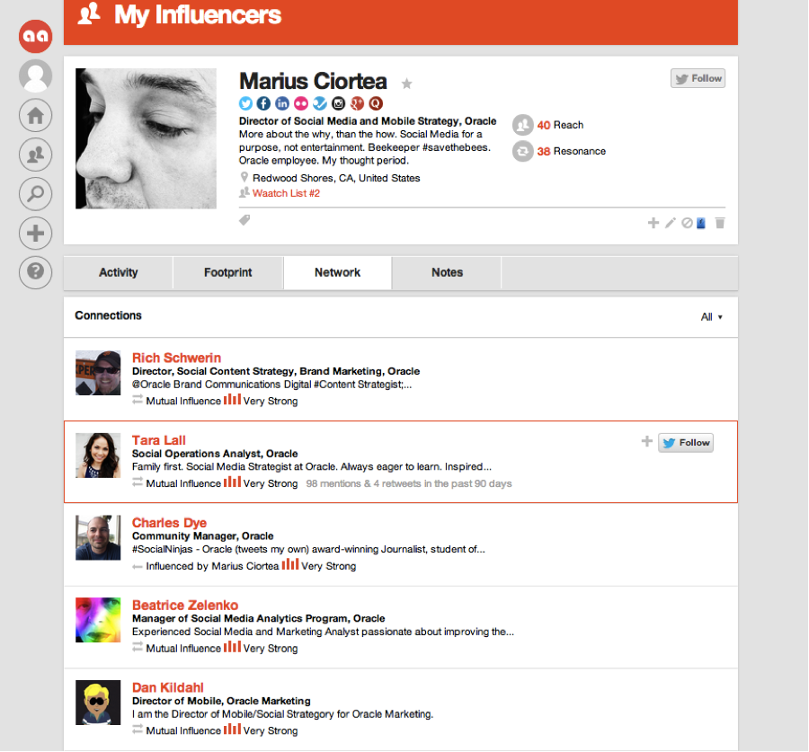
Task: Click the Reach metric icon
Action: click(x=522, y=125)
